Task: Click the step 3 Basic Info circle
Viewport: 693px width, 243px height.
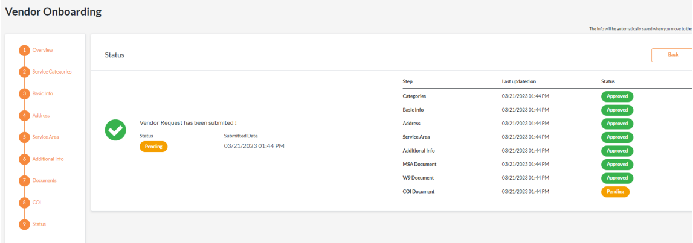Action: 24,93
